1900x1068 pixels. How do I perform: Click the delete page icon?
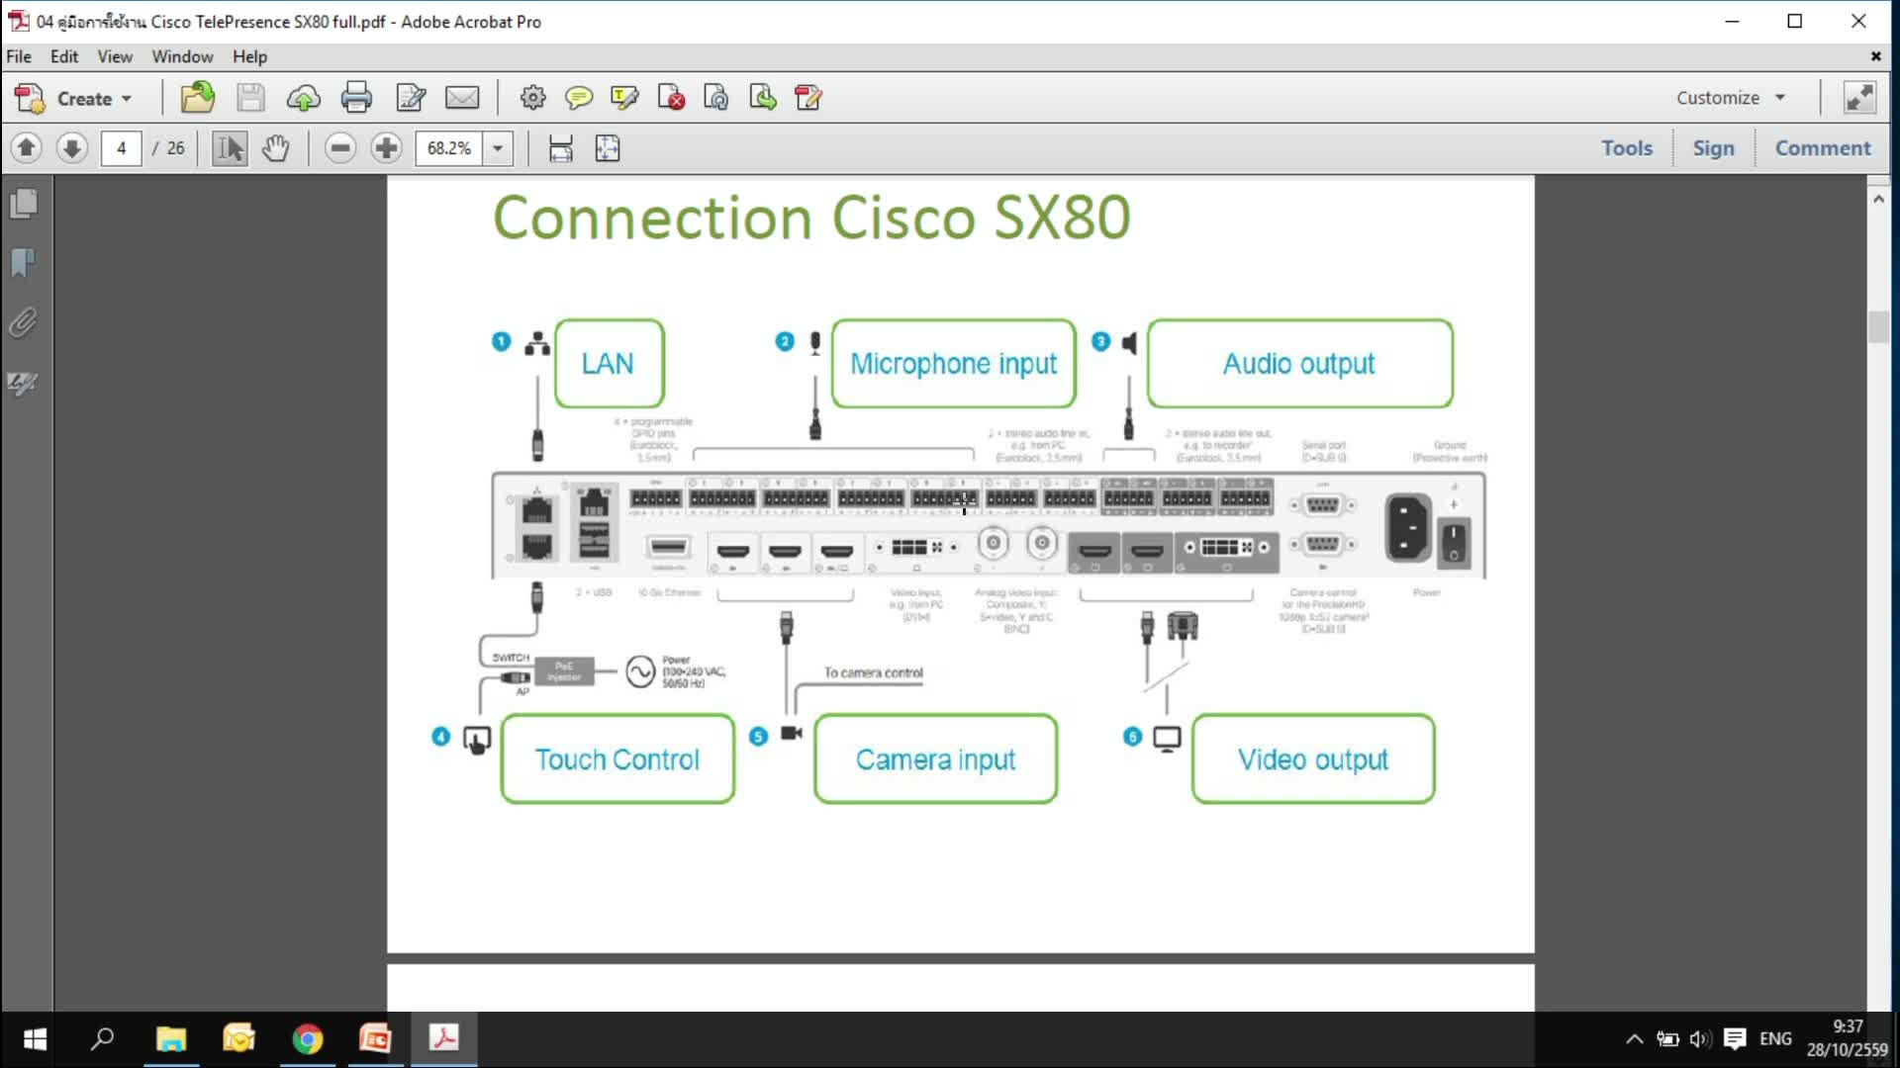(x=671, y=98)
